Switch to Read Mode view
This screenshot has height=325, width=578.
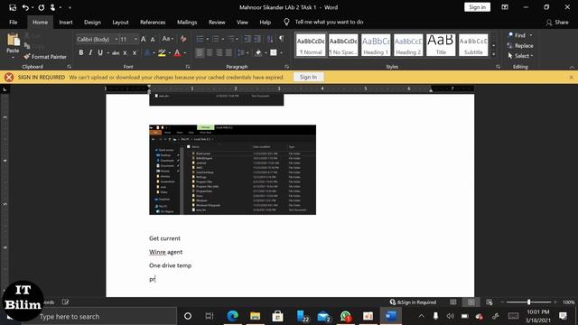pyautogui.click(x=453, y=302)
